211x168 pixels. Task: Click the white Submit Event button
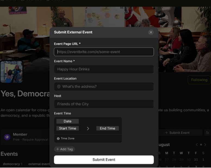[x=104, y=160]
